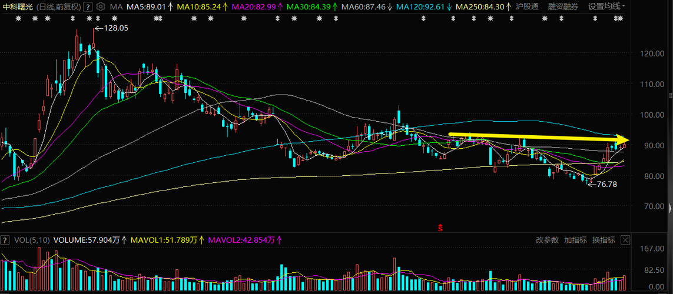Select the MAVOL2:42.854万 value
The image size is (673, 294).
pyautogui.click(x=245, y=240)
